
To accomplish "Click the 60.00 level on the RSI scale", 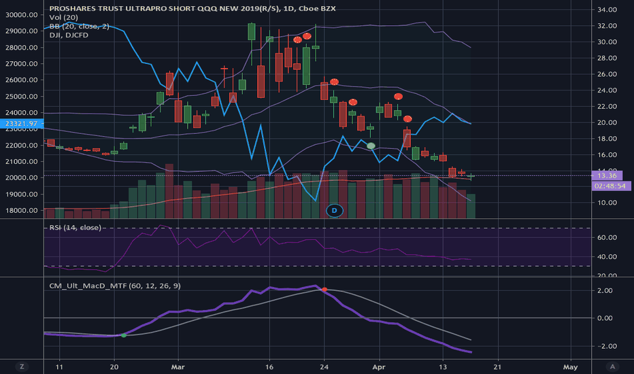I will click(607, 237).
